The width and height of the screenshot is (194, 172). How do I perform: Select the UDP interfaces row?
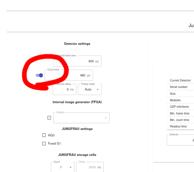pyautogui.click(x=180, y=107)
